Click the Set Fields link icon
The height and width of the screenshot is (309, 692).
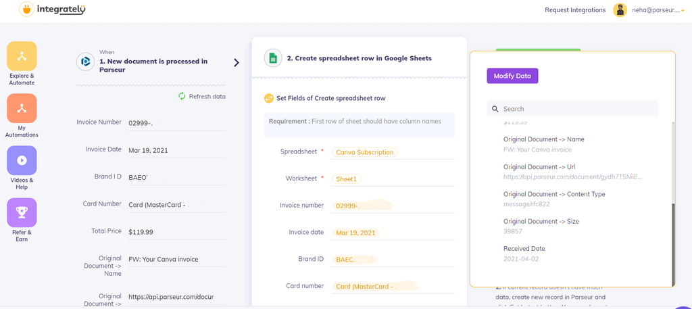click(269, 99)
